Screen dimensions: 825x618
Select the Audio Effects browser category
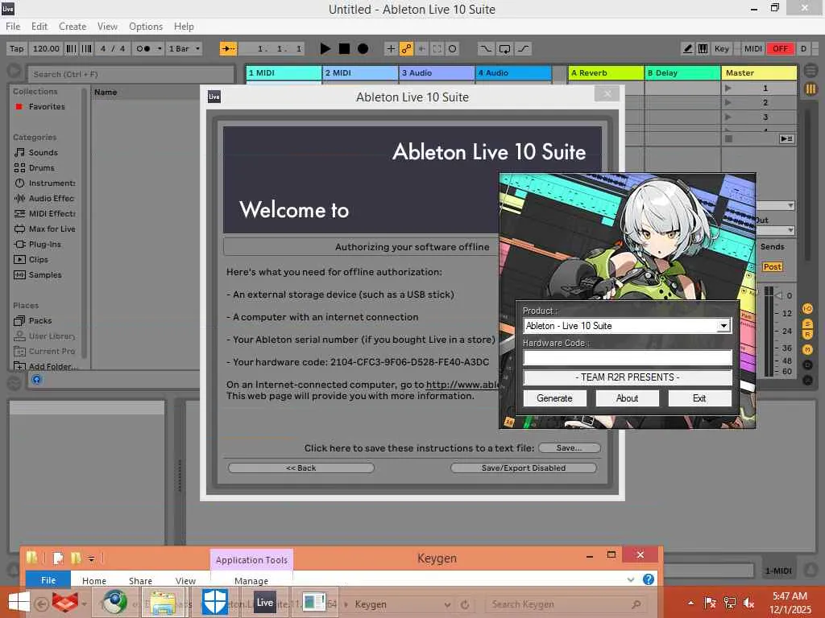click(51, 198)
